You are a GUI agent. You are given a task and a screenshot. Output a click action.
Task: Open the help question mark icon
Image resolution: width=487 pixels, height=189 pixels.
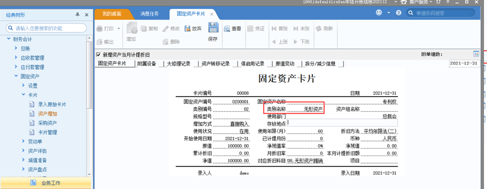[x=399, y=13]
